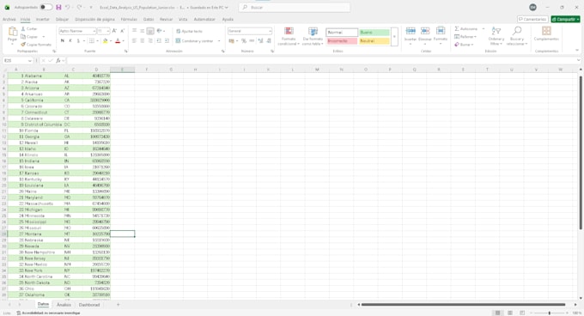Switch to the Datos ribbon tab
The image size is (584, 316).
click(x=149, y=20)
